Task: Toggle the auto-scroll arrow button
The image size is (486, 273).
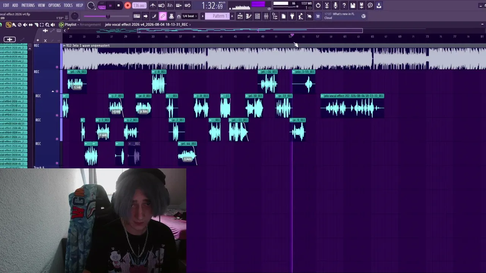Action: tap(145, 16)
